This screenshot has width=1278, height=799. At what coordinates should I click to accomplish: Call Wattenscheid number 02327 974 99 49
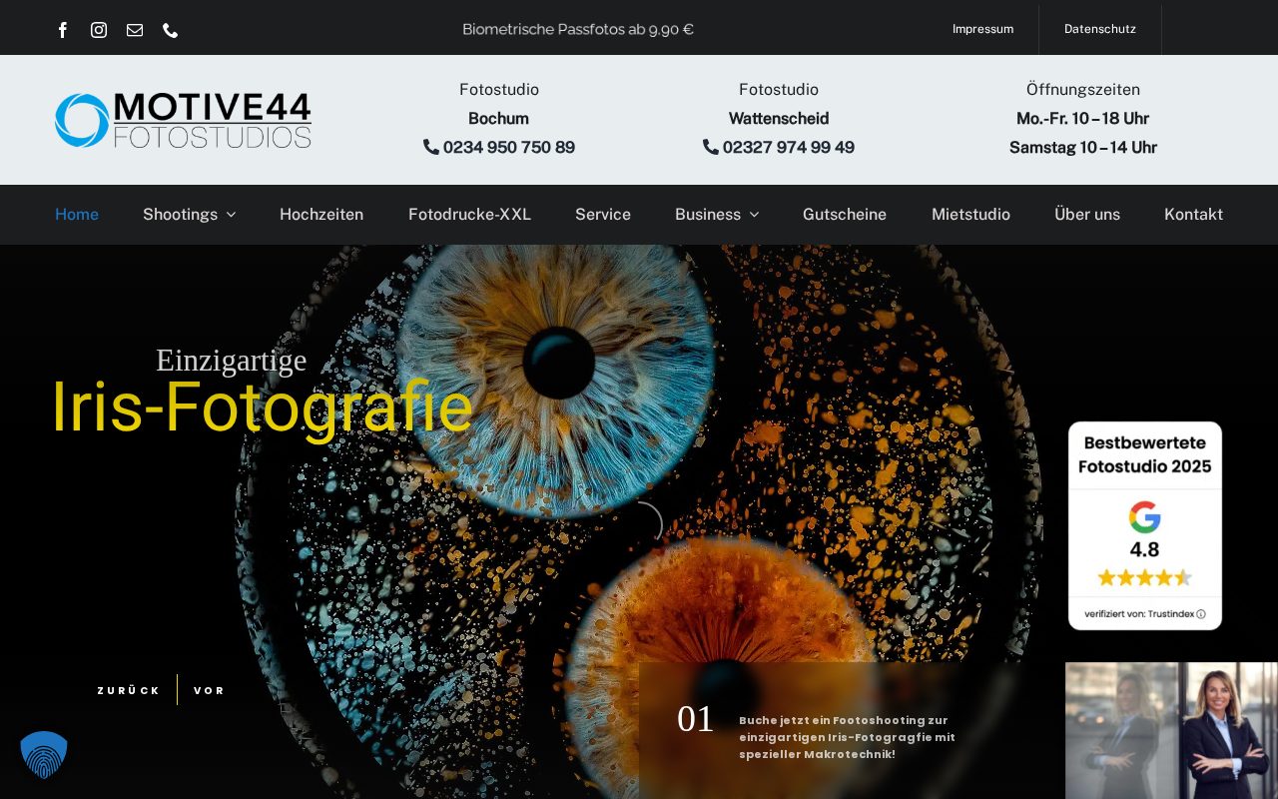pyautogui.click(x=789, y=147)
